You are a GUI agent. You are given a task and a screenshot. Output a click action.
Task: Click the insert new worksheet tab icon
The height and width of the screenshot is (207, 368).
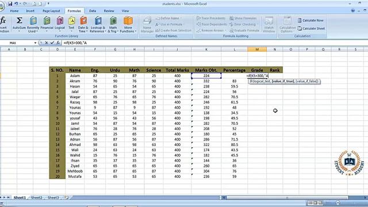coord(67,198)
